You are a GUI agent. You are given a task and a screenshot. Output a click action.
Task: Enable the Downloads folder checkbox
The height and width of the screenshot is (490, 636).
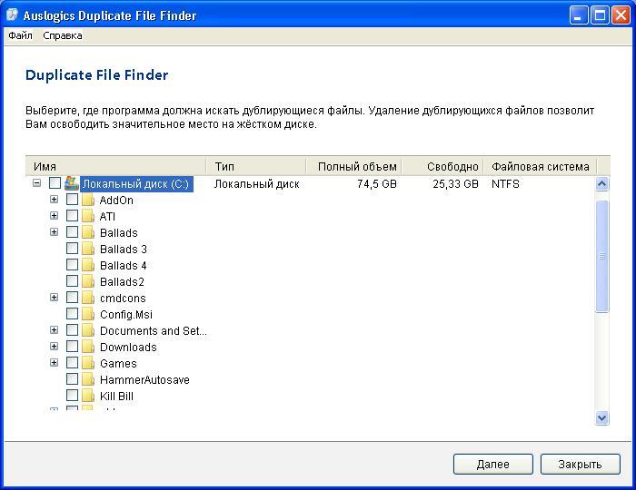[72, 347]
